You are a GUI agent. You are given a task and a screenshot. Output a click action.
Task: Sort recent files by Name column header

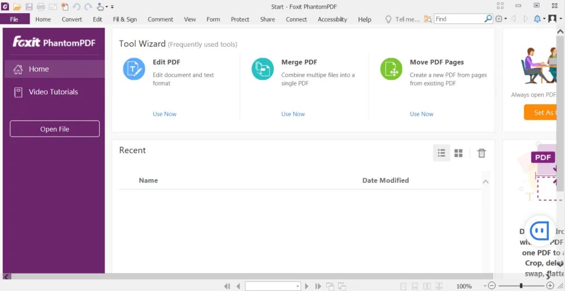(148, 181)
